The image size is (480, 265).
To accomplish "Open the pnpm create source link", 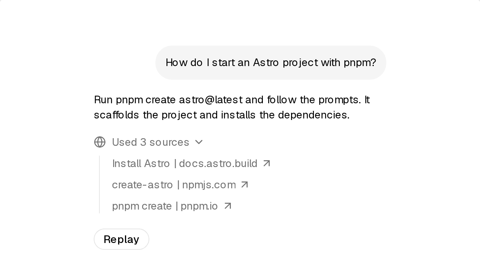I will pos(172,206).
